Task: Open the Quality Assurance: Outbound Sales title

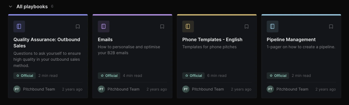Action: 47,43
